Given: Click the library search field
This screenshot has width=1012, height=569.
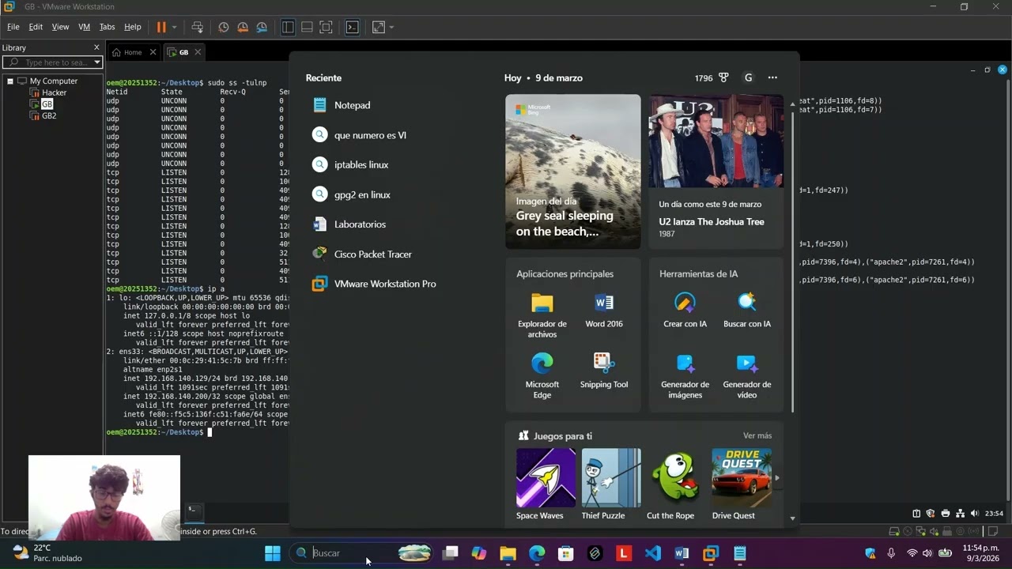Looking at the screenshot, I should (52, 62).
